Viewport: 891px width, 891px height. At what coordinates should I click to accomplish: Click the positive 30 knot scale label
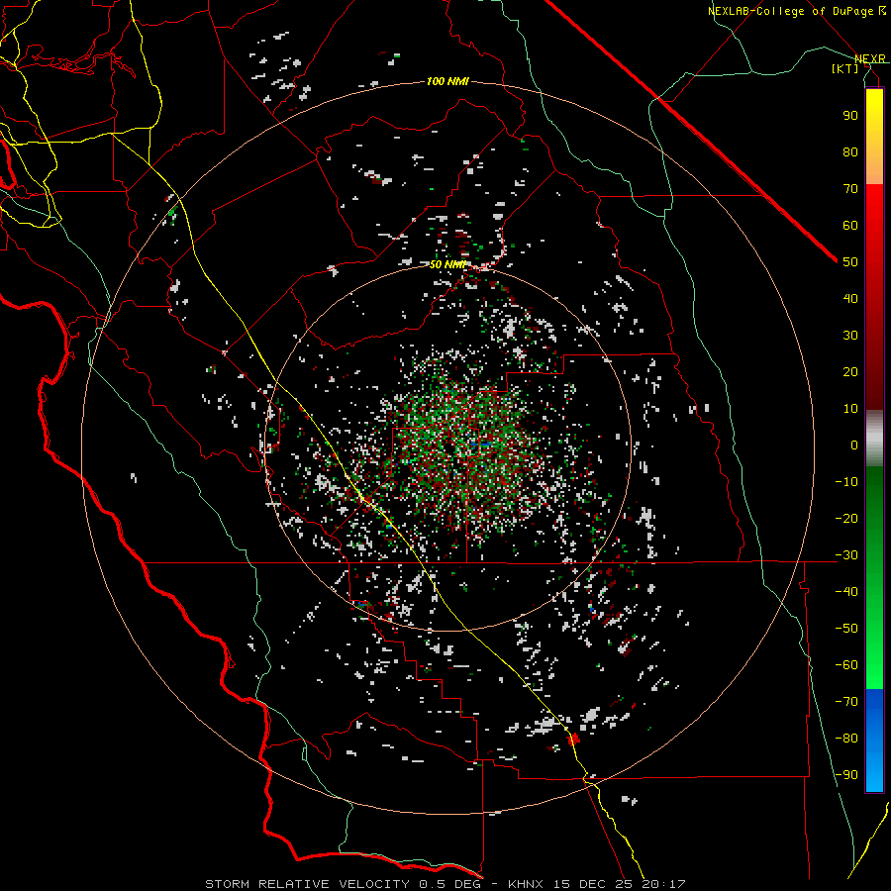pos(850,336)
